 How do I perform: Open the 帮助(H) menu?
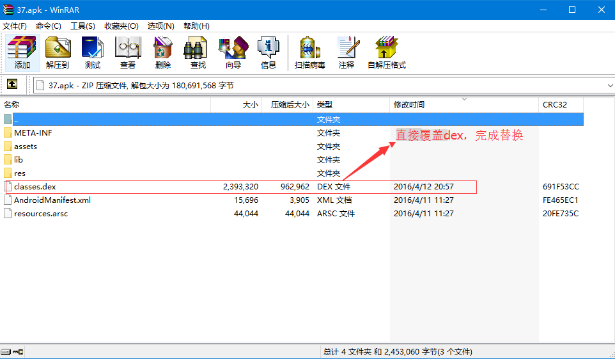pos(196,26)
